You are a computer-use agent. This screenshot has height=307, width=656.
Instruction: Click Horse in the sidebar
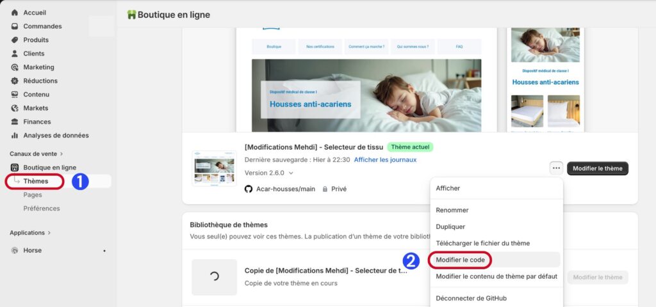(32, 251)
